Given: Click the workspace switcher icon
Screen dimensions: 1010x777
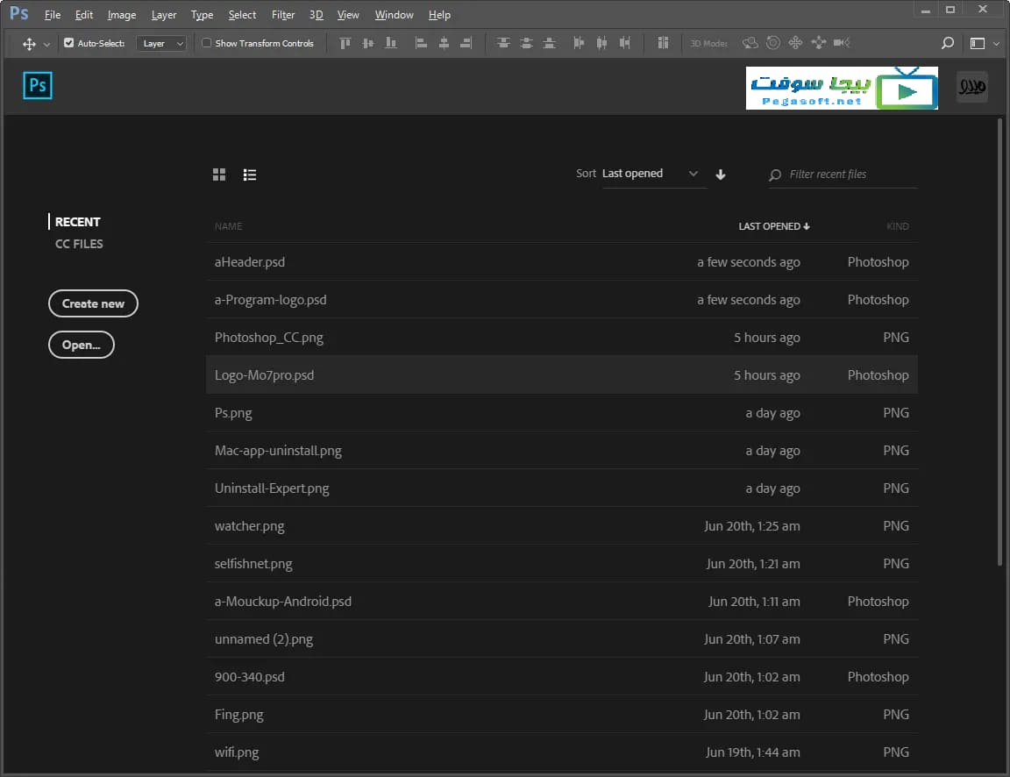Looking at the screenshot, I should [x=978, y=43].
